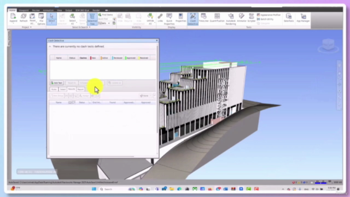Open the App Manager icon
This screenshot has width=350, height=197.
point(303,18)
